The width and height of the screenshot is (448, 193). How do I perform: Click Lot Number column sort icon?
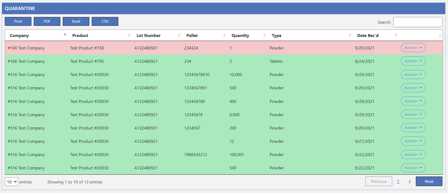(179, 35)
